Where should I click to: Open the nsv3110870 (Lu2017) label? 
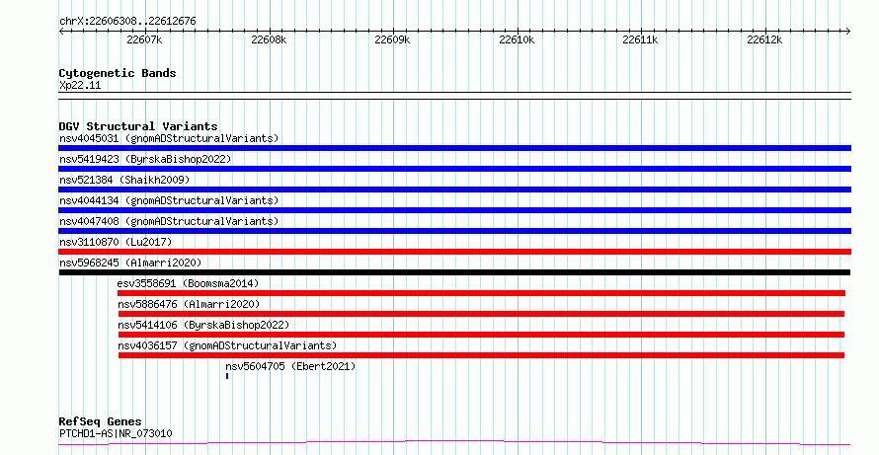point(116,242)
